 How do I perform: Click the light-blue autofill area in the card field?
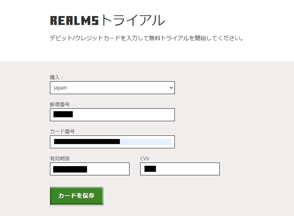pyautogui.click(x=146, y=142)
